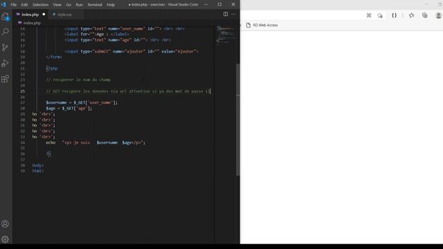Screen dimensions: 443x249
Task: Open the View menu
Action: pyautogui.click(x=57, y=5)
